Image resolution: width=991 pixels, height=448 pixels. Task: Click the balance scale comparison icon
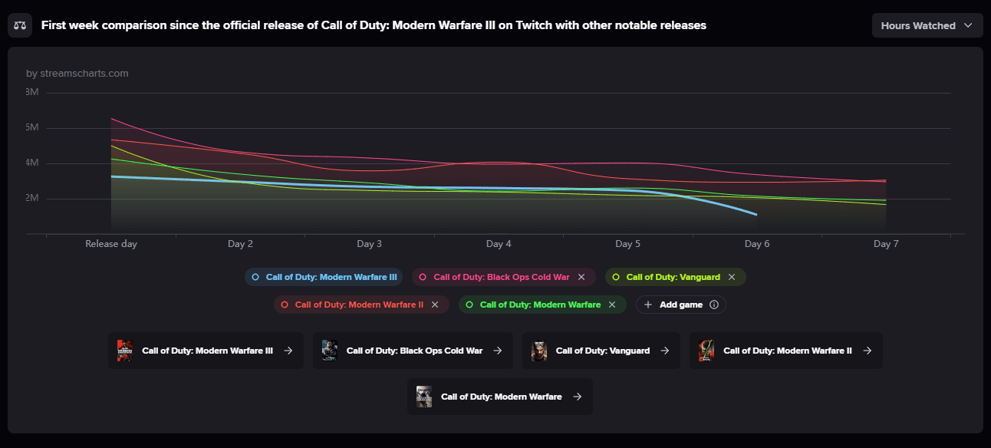click(20, 25)
